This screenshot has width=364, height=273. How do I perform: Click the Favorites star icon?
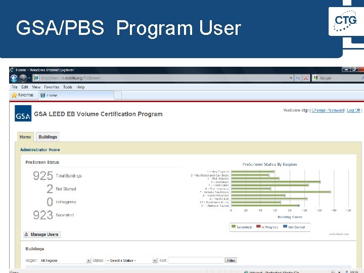[x=14, y=95]
